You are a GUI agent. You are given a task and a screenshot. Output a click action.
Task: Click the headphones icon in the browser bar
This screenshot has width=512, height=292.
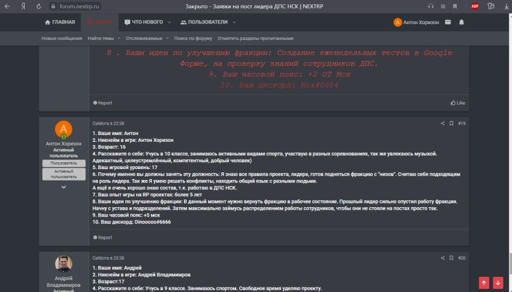click(x=431, y=6)
